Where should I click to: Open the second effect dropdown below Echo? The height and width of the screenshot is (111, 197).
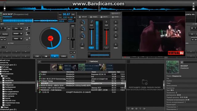point(21,34)
